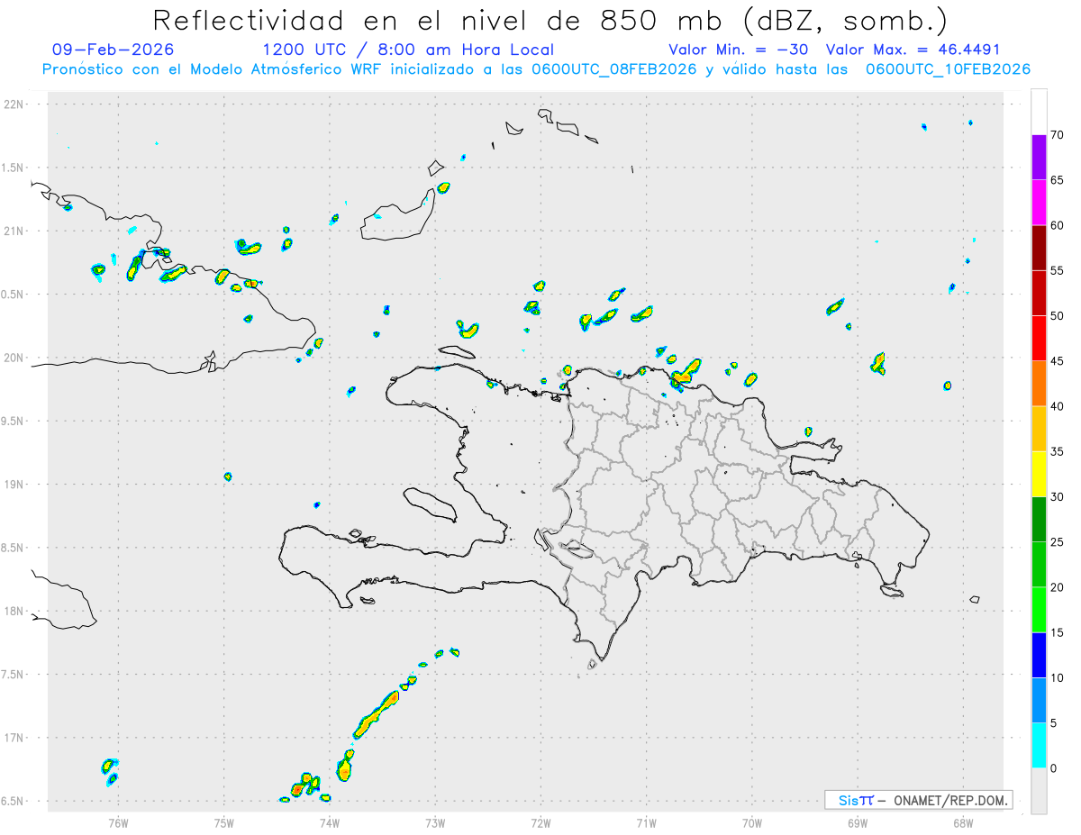1081x835 pixels.
Task: Click the cyan 0–5 dBZ colorbar segment
Action: (x=1039, y=746)
